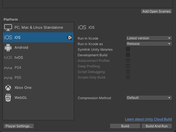The width and height of the screenshot is (176, 132).
Task: Click the PS4 logo icon
Action: (x=8, y=68)
